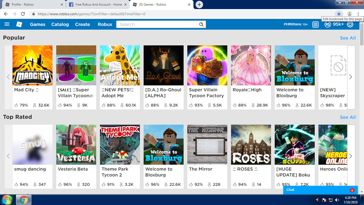
Task: Click See All for the Top Rated section
Action: [x=348, y=117]
